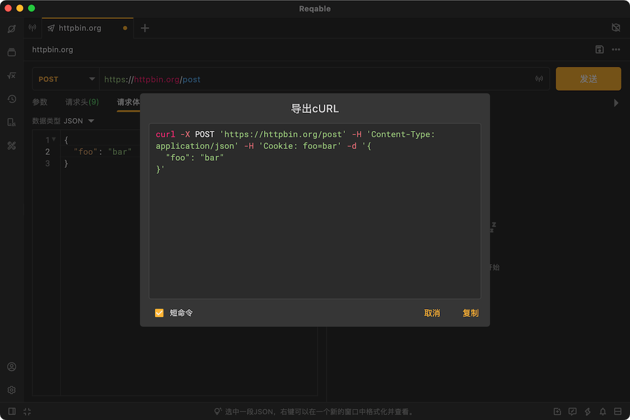
Task: Collapse the JSON block at line 1
Action: point(54,140)
